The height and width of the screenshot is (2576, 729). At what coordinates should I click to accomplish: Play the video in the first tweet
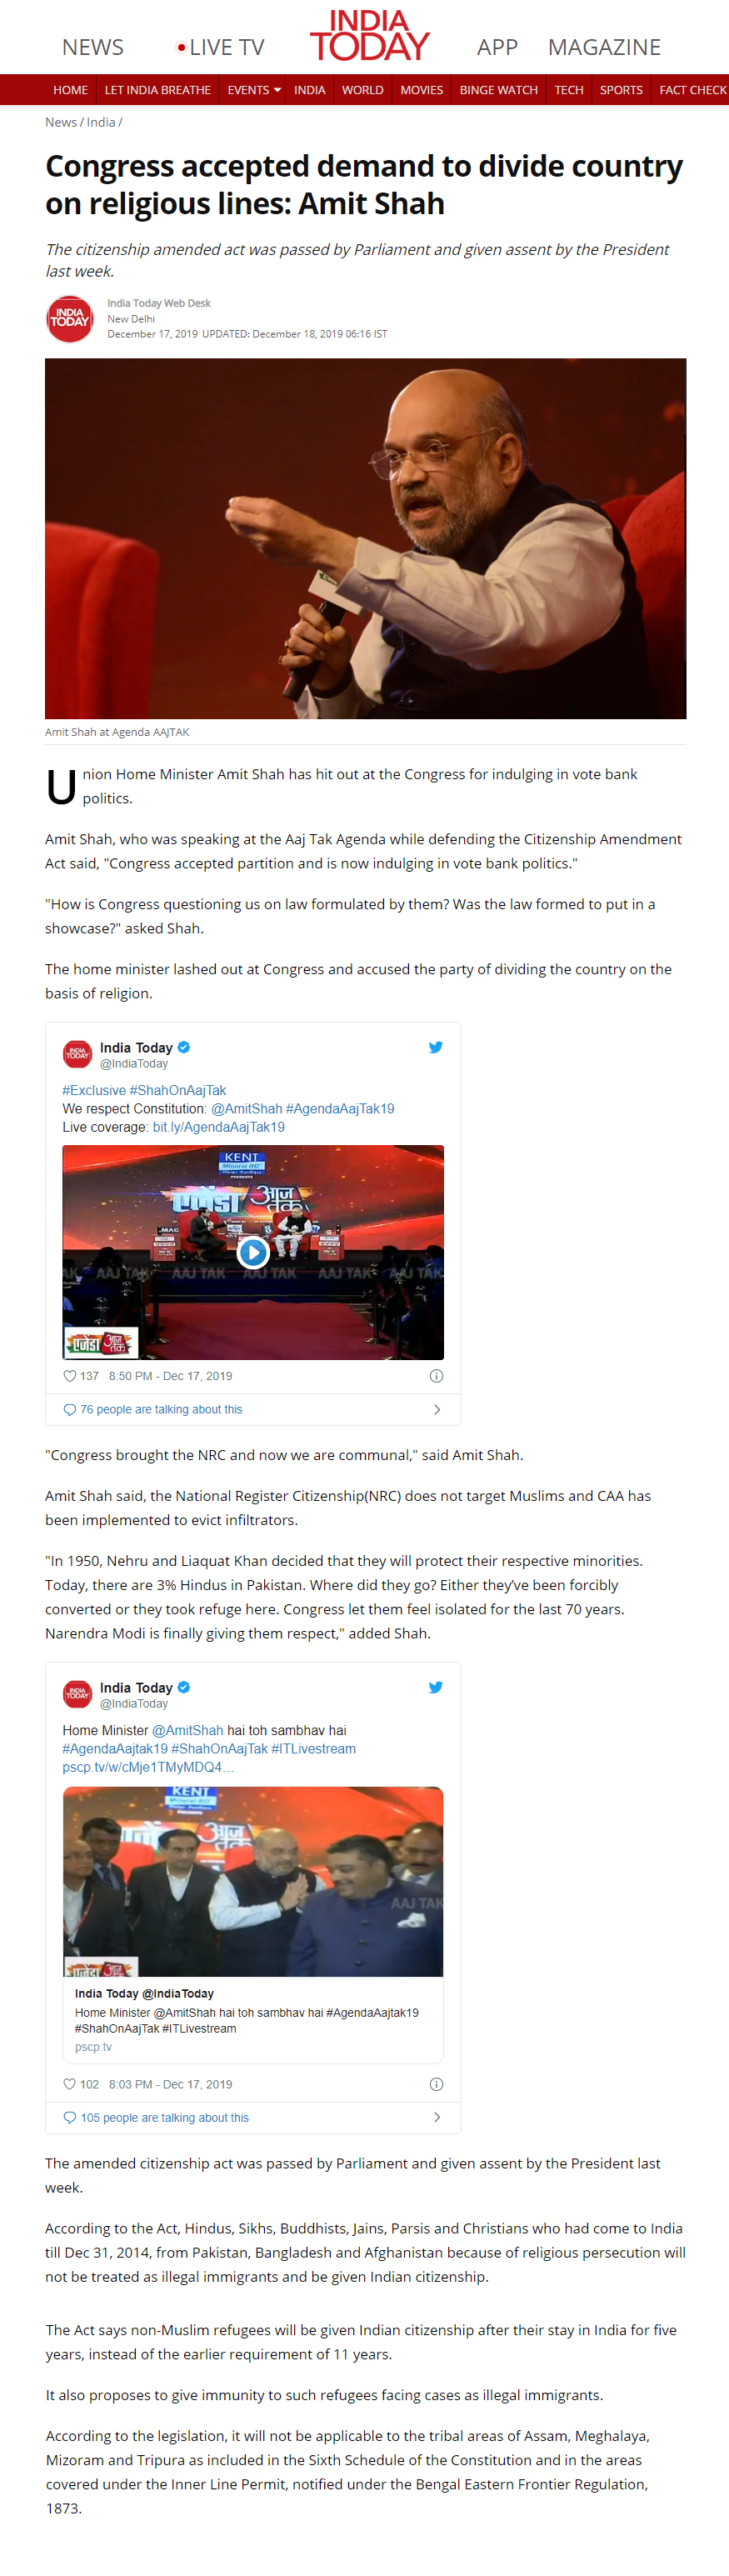coord(253,1252)
